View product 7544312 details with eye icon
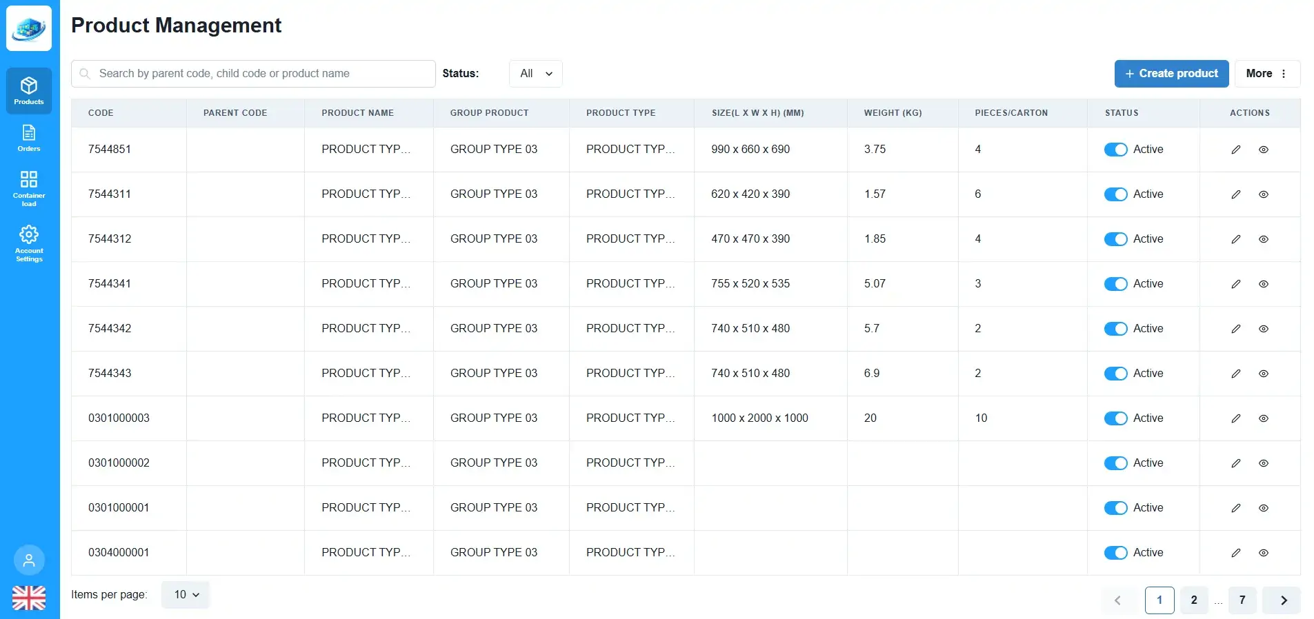 click(x=1264, y=239)
